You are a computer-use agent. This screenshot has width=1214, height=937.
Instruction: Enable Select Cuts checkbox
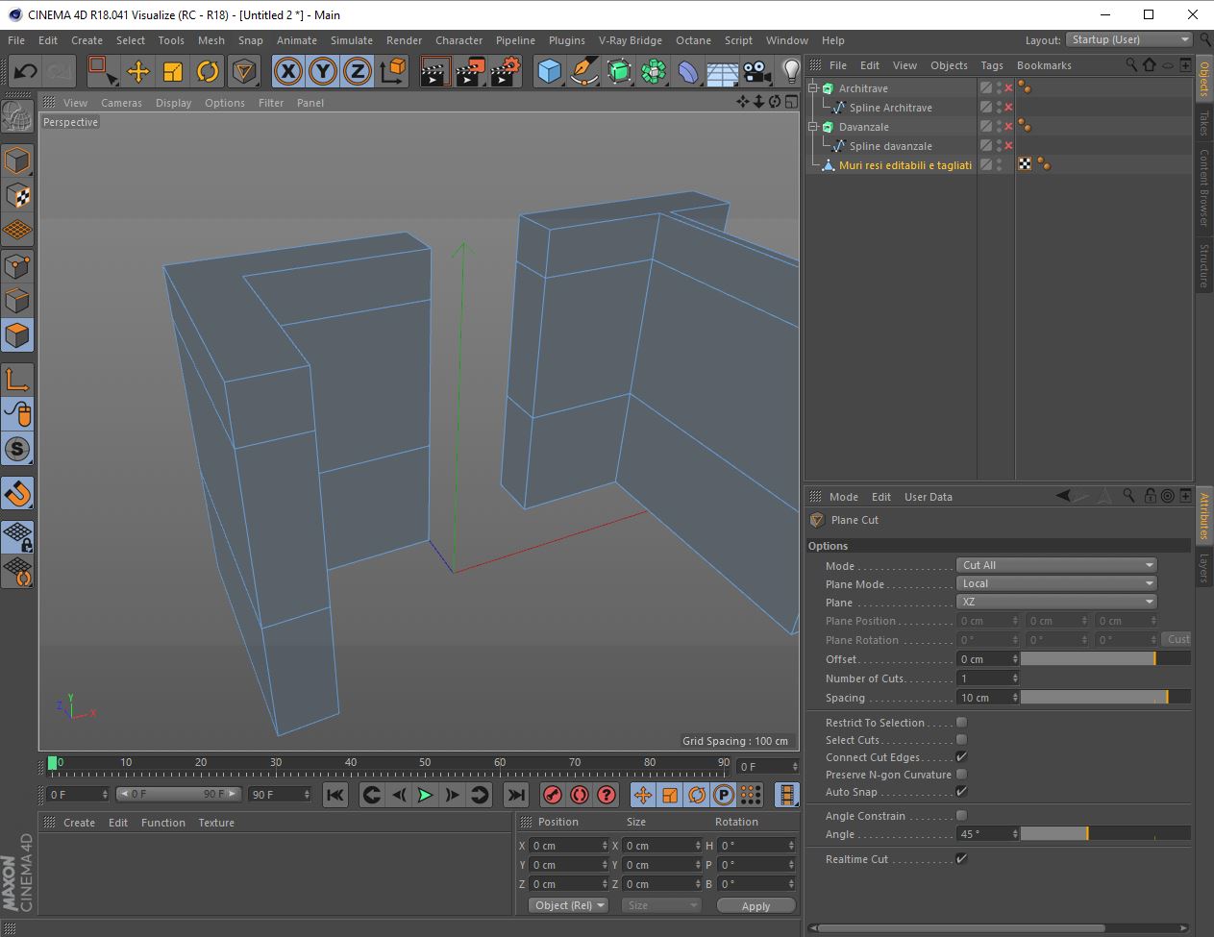[961, 740]
